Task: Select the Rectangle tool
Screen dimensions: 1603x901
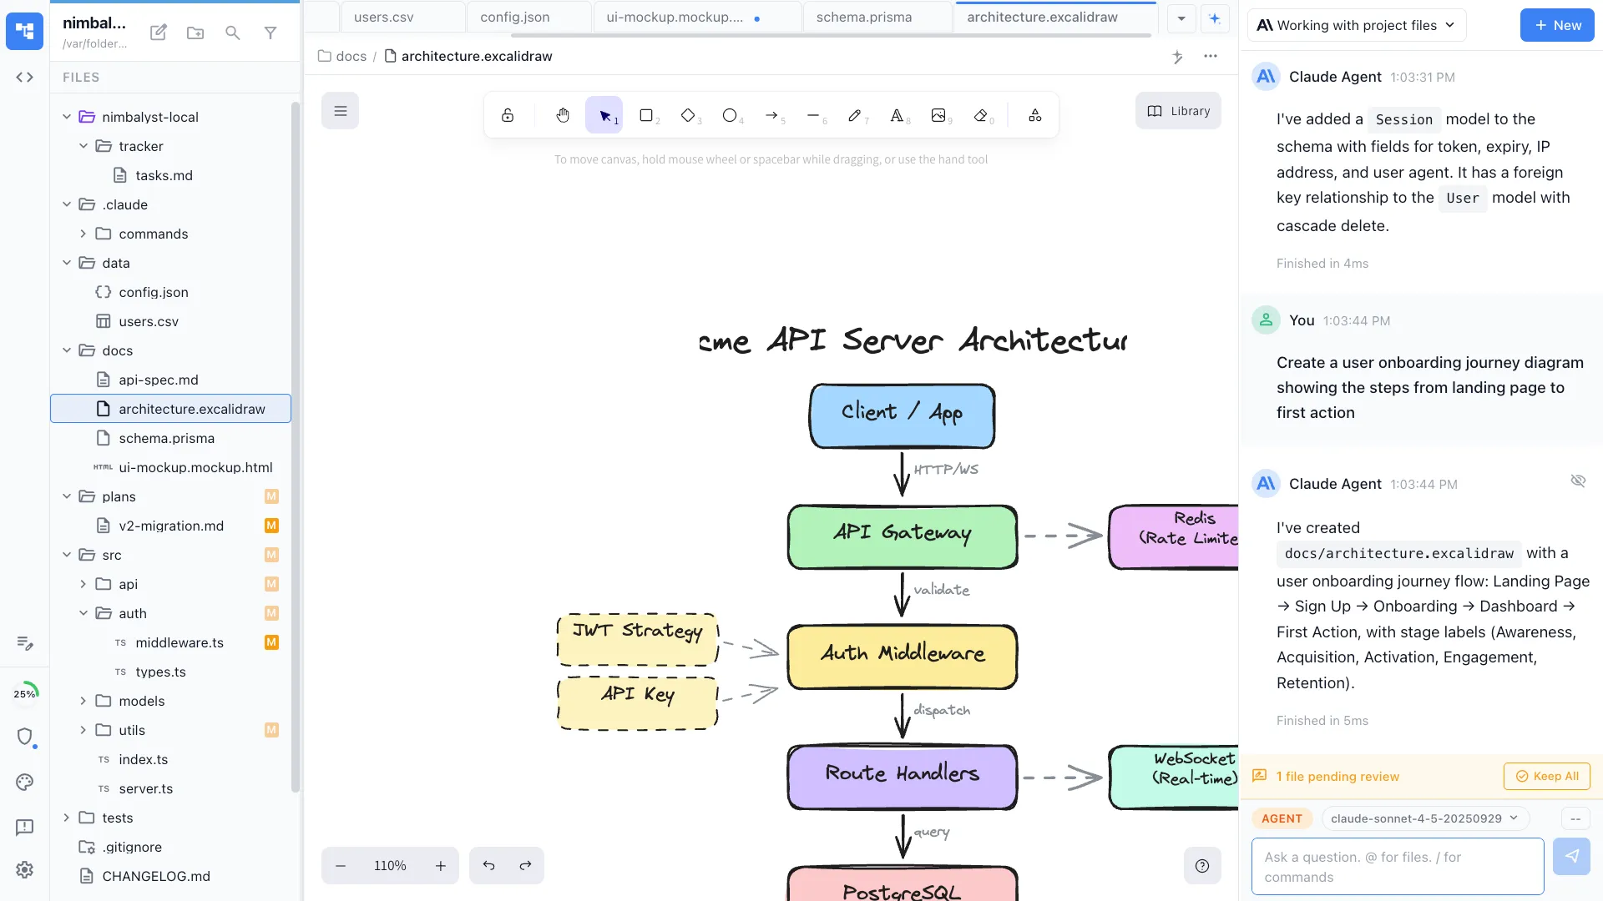Action: pos(647,114)
